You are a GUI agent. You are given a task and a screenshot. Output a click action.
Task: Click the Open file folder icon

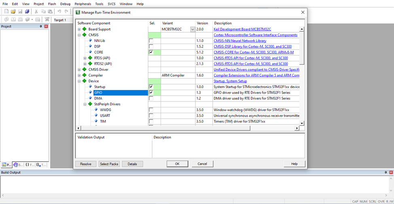13,11
